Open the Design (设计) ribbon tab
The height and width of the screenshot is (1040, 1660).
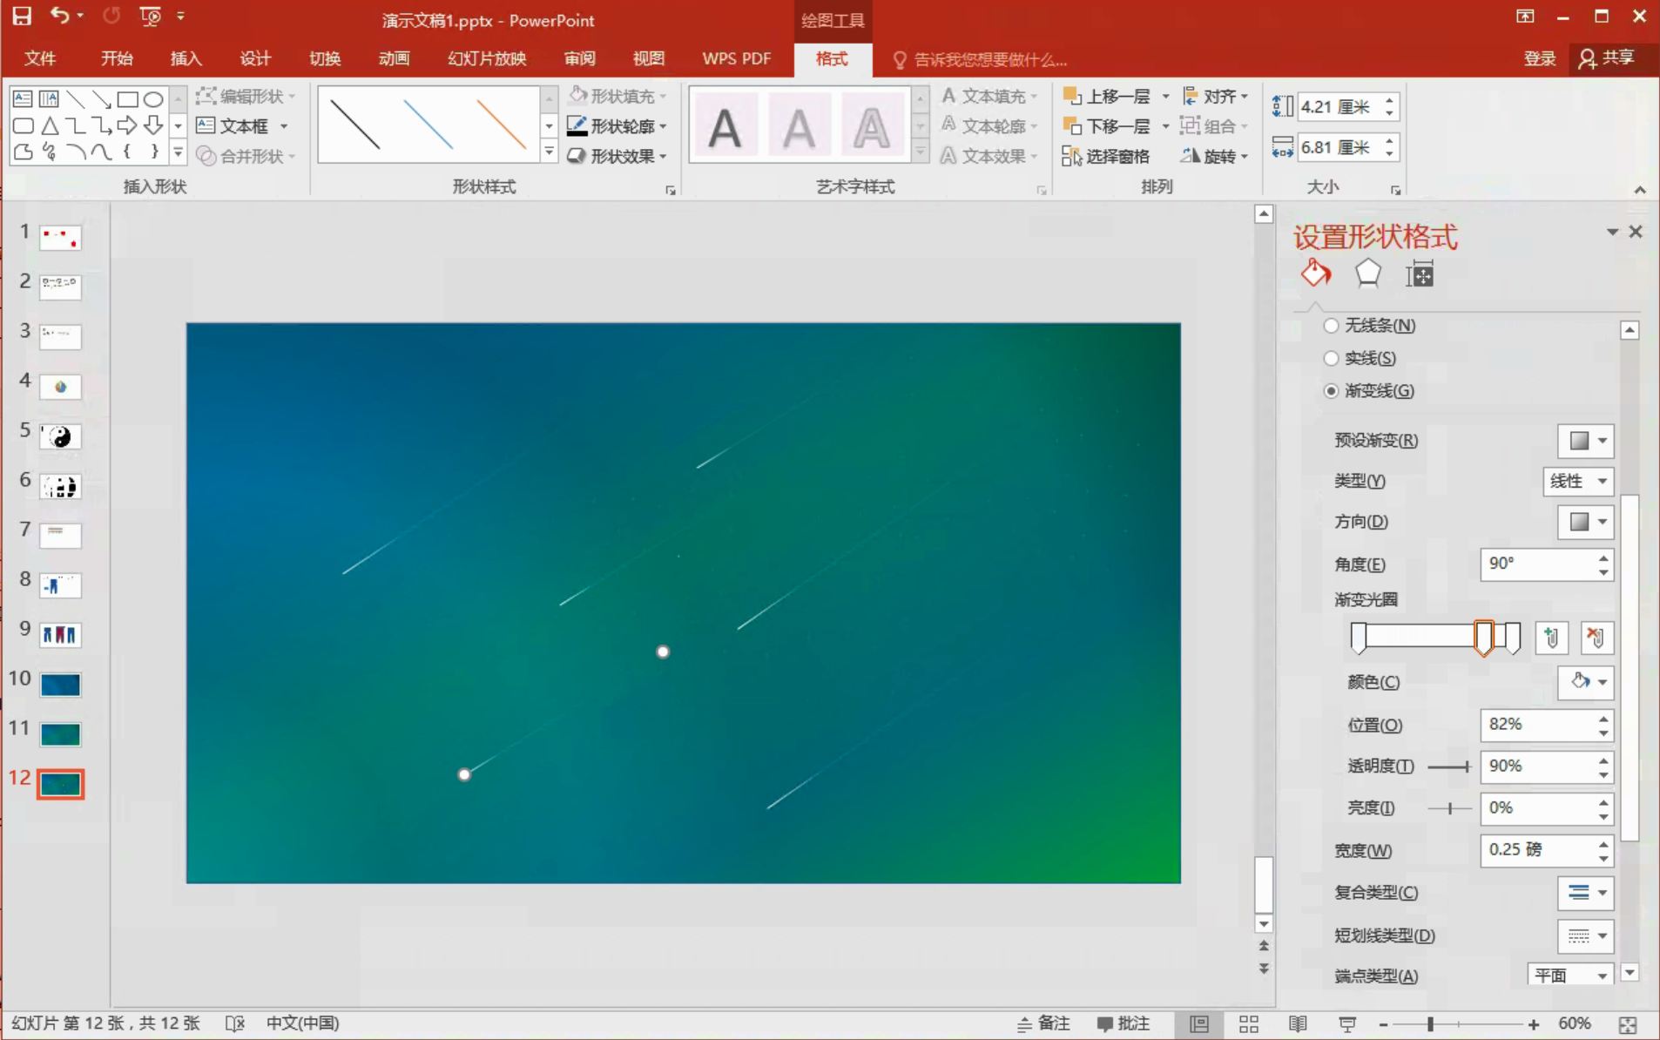point(255,58)
